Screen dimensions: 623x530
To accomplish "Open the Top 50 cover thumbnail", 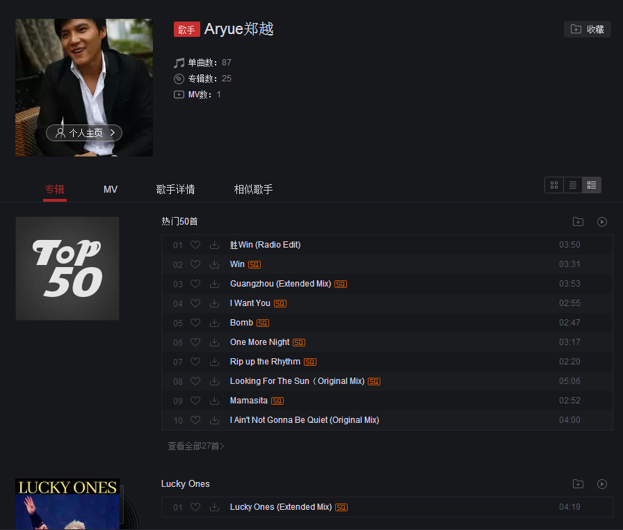I will click(67, 268).
